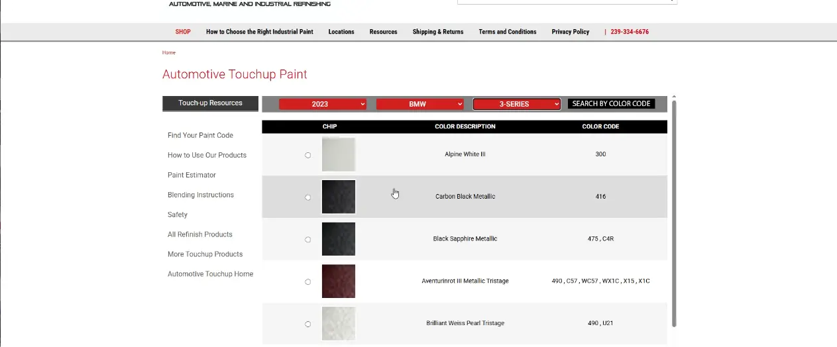Click color code 300
The height and width of the screenshot is (347, 837).
(x=600, y=154)
